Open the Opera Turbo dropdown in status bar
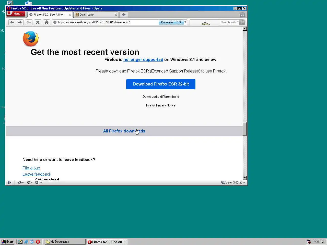 click(x=38, y=182)
